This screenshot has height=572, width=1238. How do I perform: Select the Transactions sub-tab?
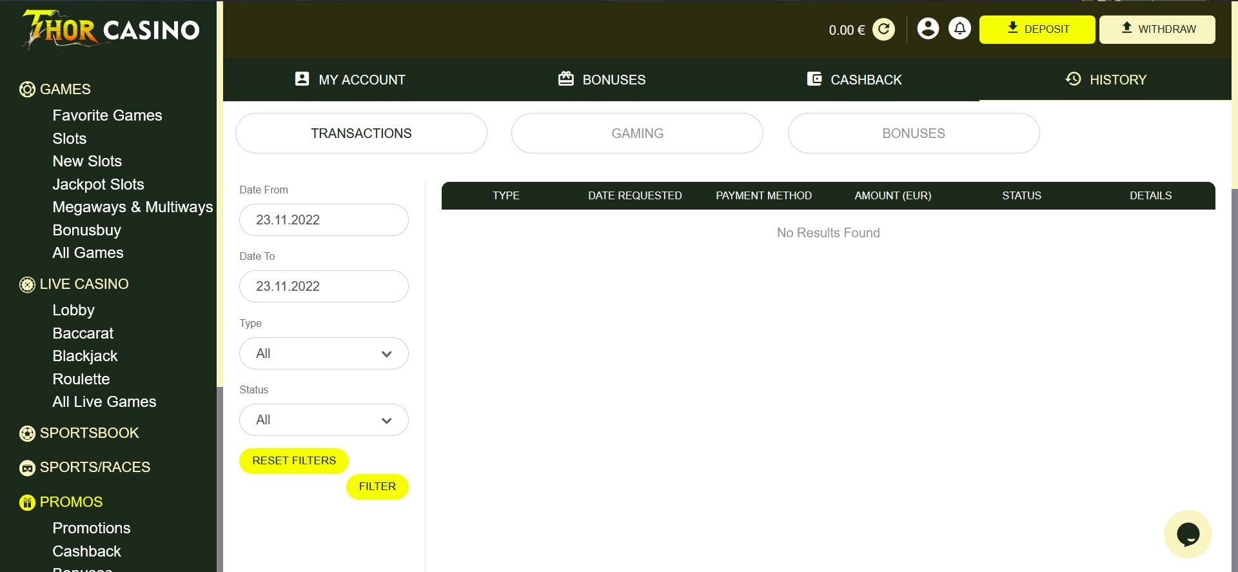pyautogui.click(x=361, y=133)
